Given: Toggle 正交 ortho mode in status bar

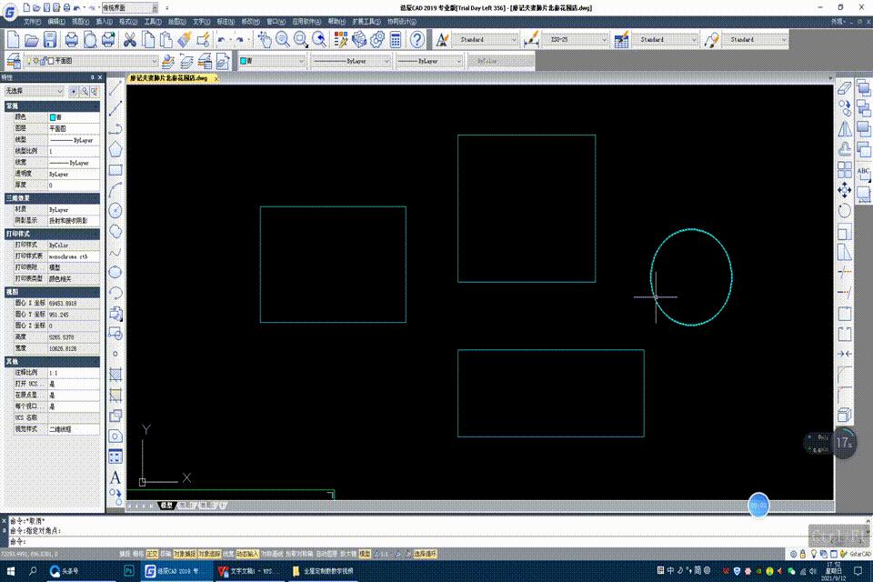Looking at the screenshot, I should (152, 553).
